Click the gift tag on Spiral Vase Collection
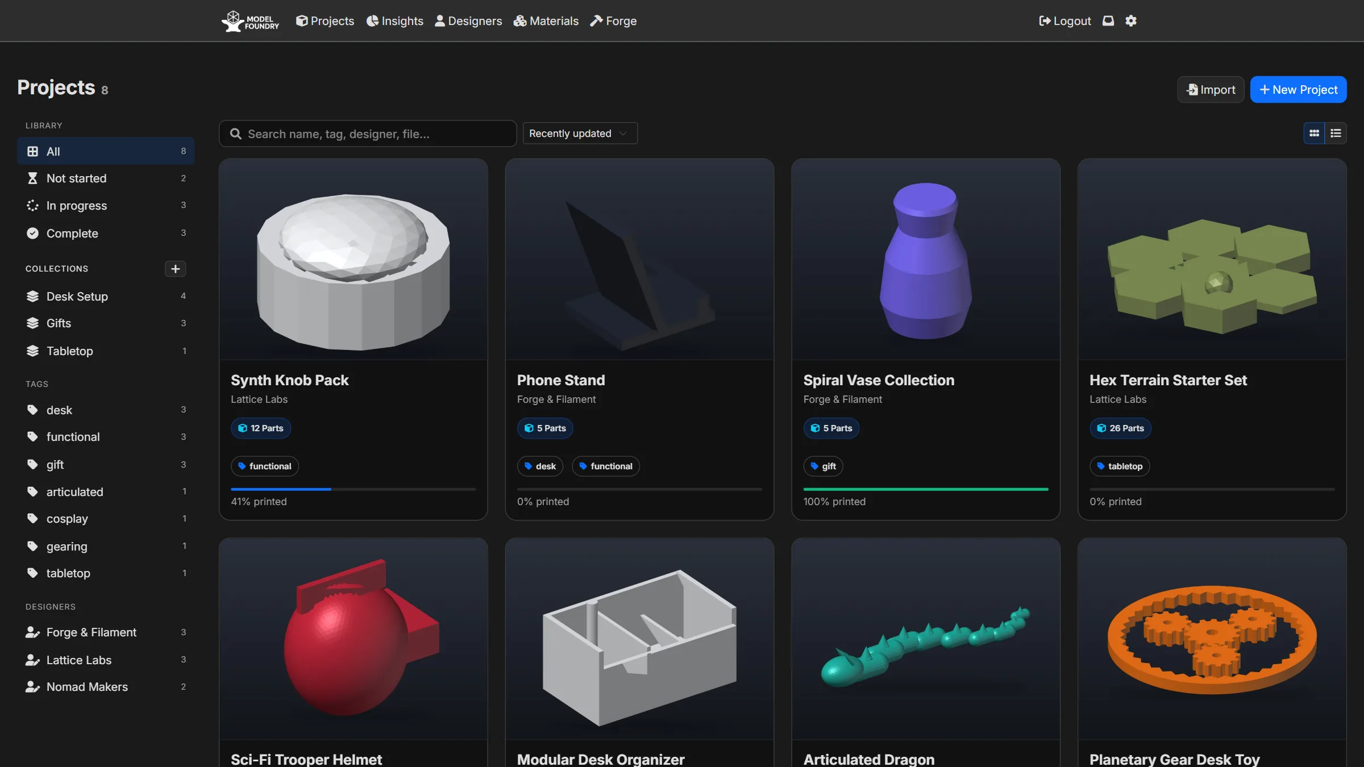The height and width of the screenshot is (767, 1364). pyautogui.click(x=823, y=466)
